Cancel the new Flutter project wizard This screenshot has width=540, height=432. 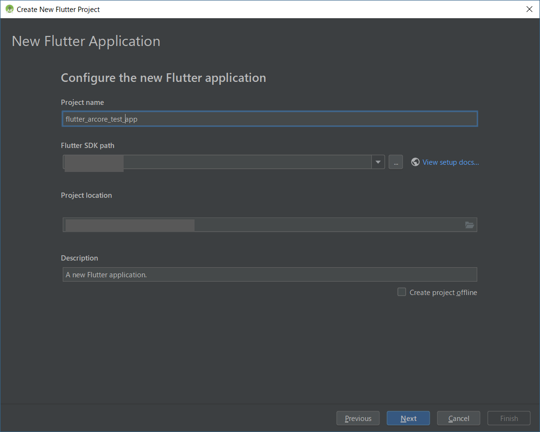click(459, 418)
